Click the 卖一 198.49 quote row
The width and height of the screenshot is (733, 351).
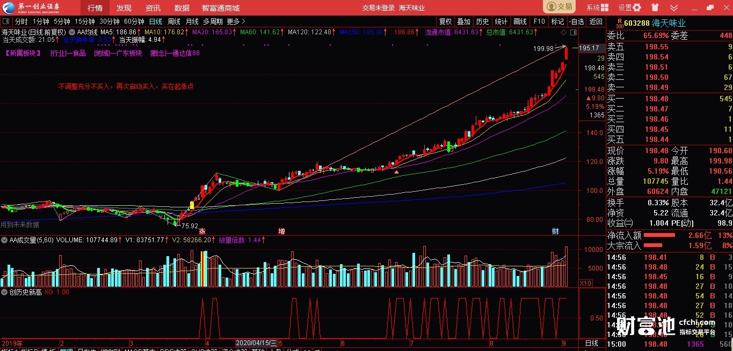670,87
